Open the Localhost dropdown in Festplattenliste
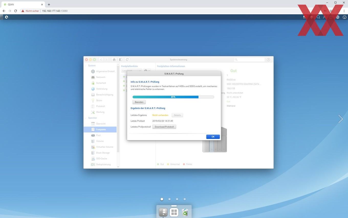This screenshot has width=348, height=218. tap(132, 71)
